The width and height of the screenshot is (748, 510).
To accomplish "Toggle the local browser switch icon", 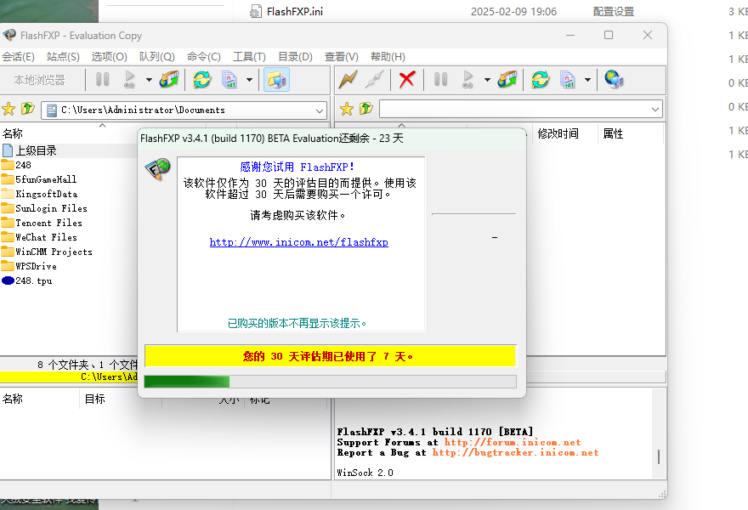I will click(x=277, y=79).
